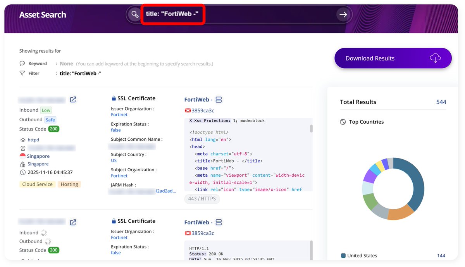Click the filter value title: "FortiWeb -"

[x=81, y=73]
